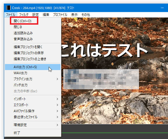
Task: Expand the AVIファイル操作 submenu
Action: [33, 111]
